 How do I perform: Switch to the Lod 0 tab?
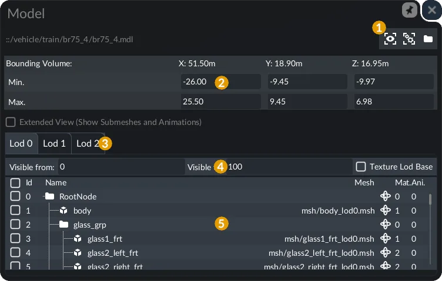tap(21, 144)
